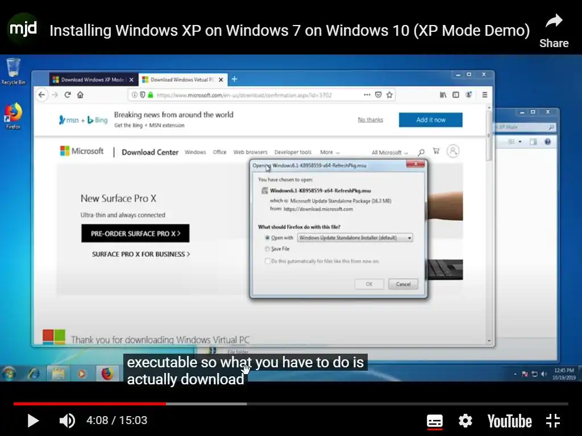Seek on the video progress bar

point(290,404)
